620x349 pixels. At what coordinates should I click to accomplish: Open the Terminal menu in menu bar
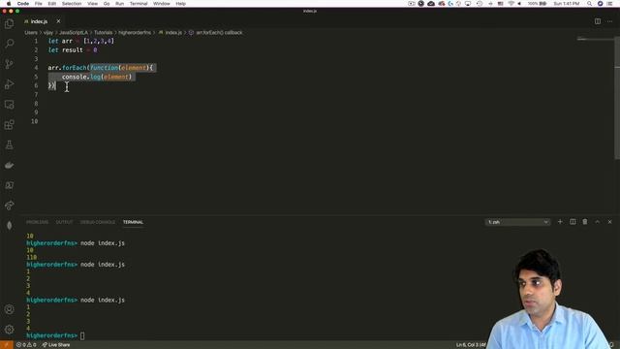tap(139, 4)
